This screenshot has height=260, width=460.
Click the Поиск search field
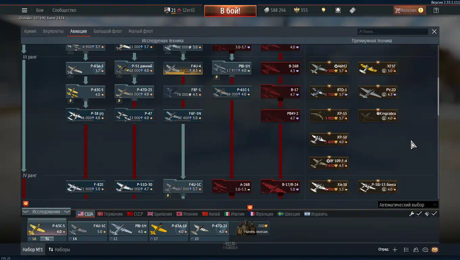pos(393,31)
